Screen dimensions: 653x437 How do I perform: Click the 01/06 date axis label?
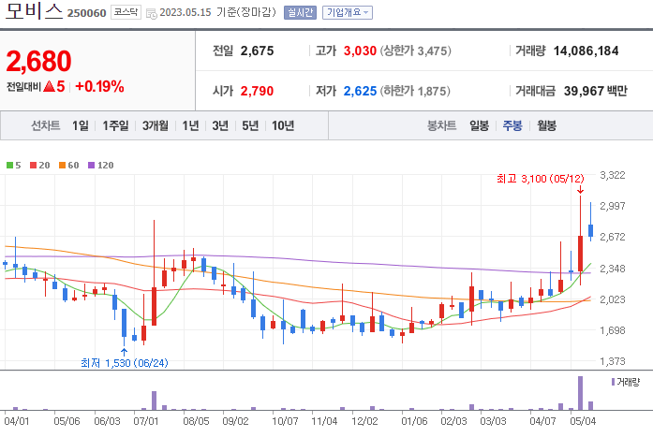[x=414, y=421]
